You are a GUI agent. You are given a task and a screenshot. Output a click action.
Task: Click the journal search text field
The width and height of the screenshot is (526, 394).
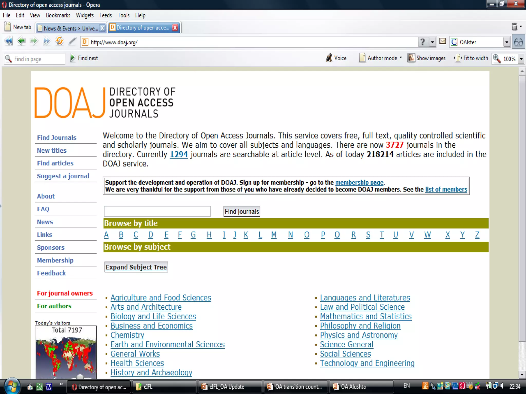tap(157, 211)
